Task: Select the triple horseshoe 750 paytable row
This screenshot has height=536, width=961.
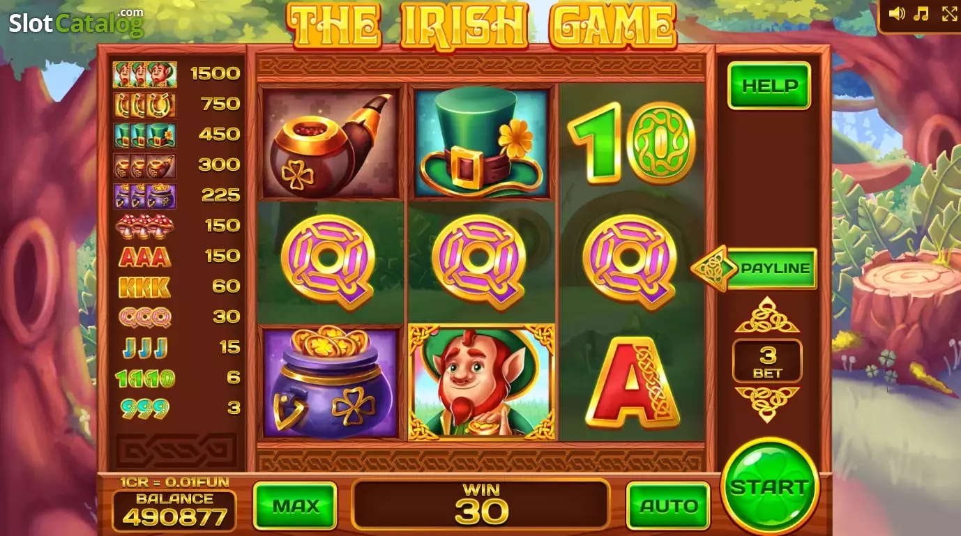Action: tap(177, 105)
